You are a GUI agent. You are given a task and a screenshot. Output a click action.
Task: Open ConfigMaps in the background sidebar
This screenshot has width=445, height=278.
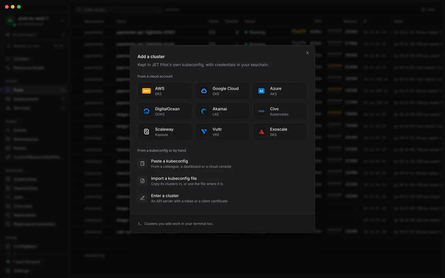click(35, 246)
